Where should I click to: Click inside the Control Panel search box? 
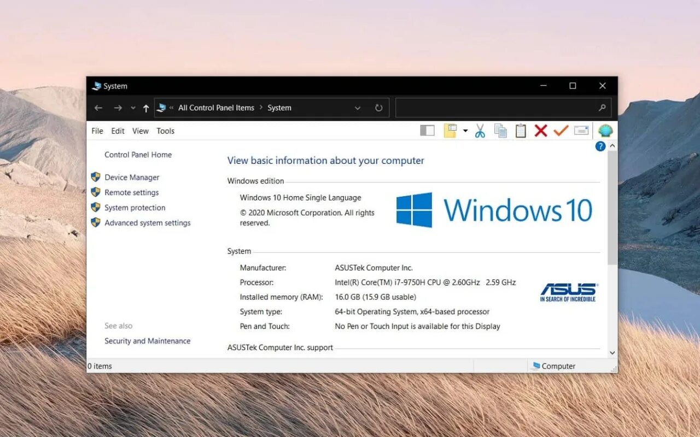coord(503,108)
